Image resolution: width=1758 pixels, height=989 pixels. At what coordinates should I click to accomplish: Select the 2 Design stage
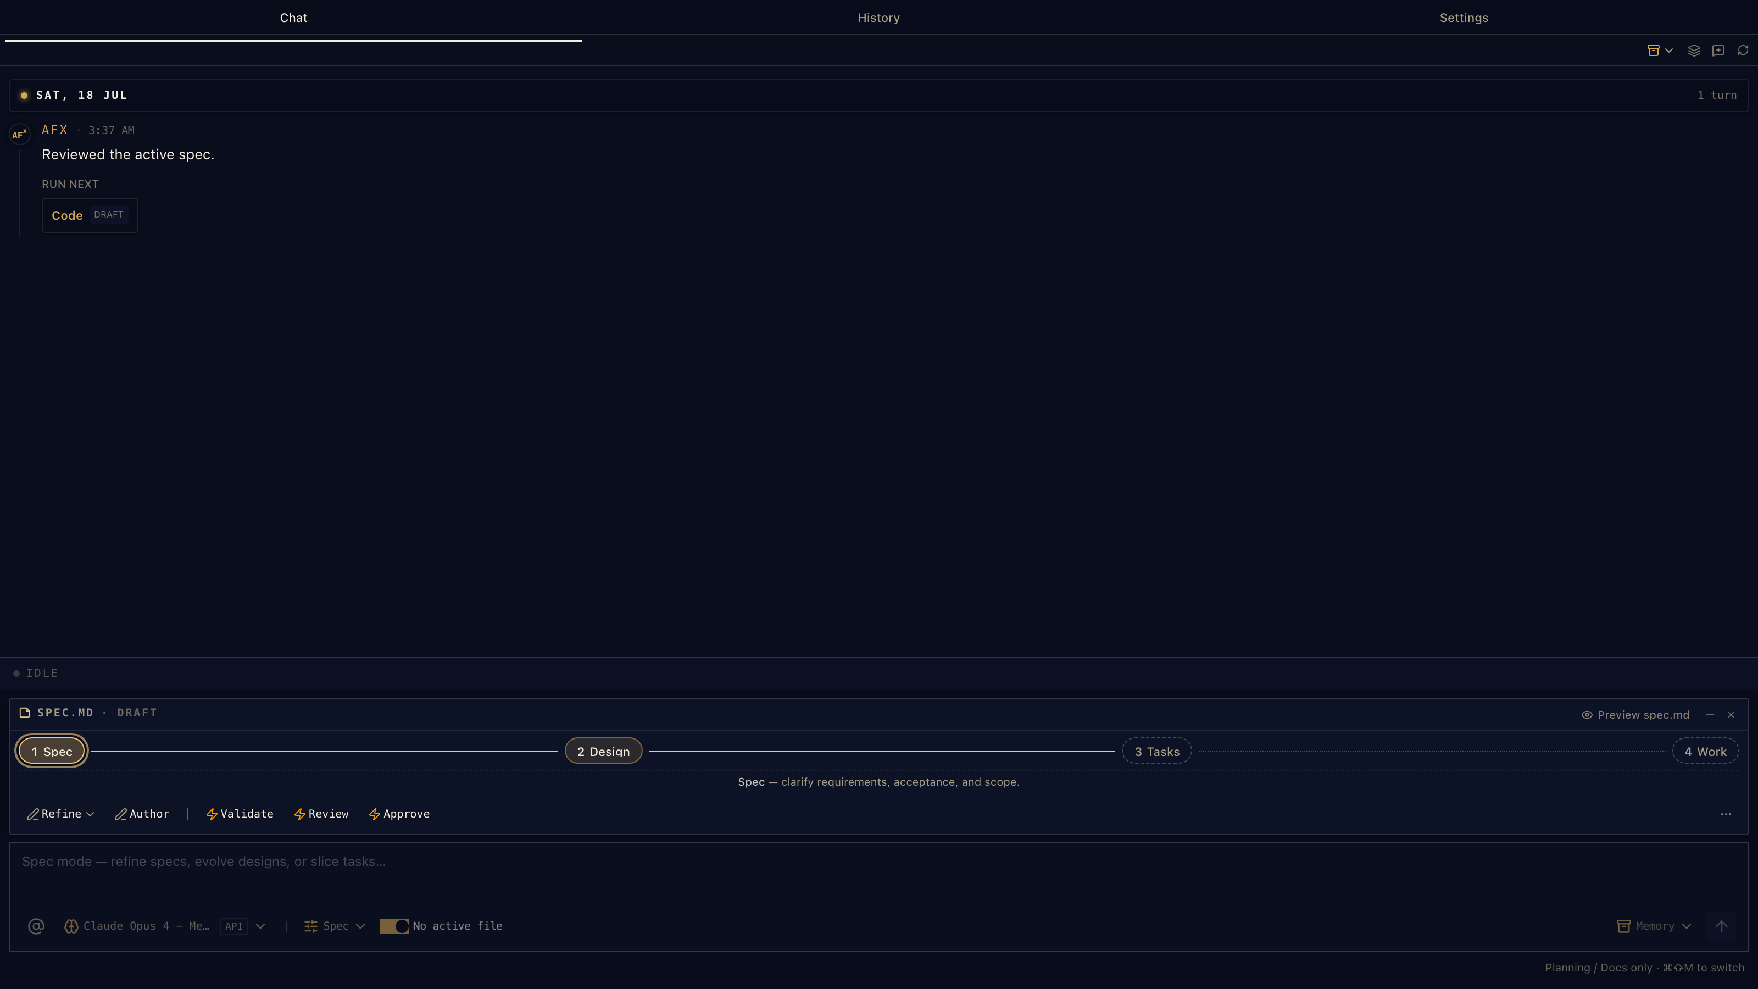(x=603, y=751)
